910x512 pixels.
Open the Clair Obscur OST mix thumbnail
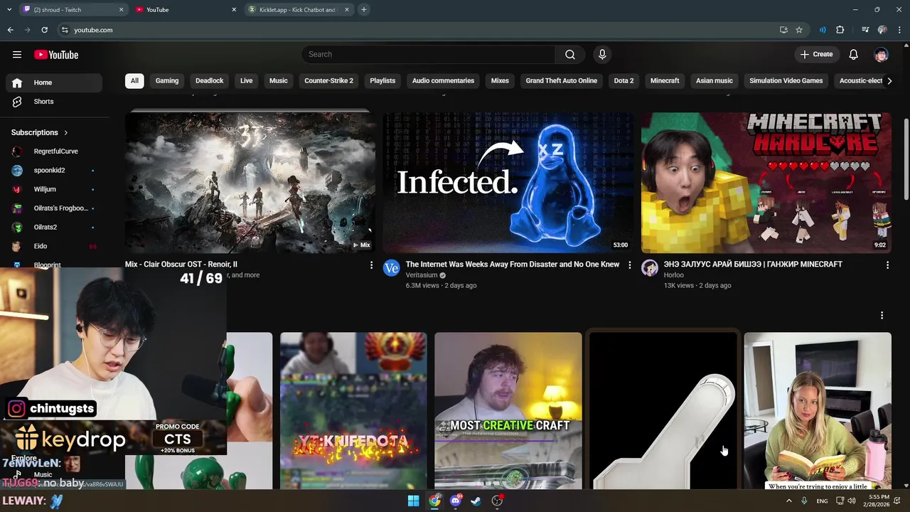(250, 182)
